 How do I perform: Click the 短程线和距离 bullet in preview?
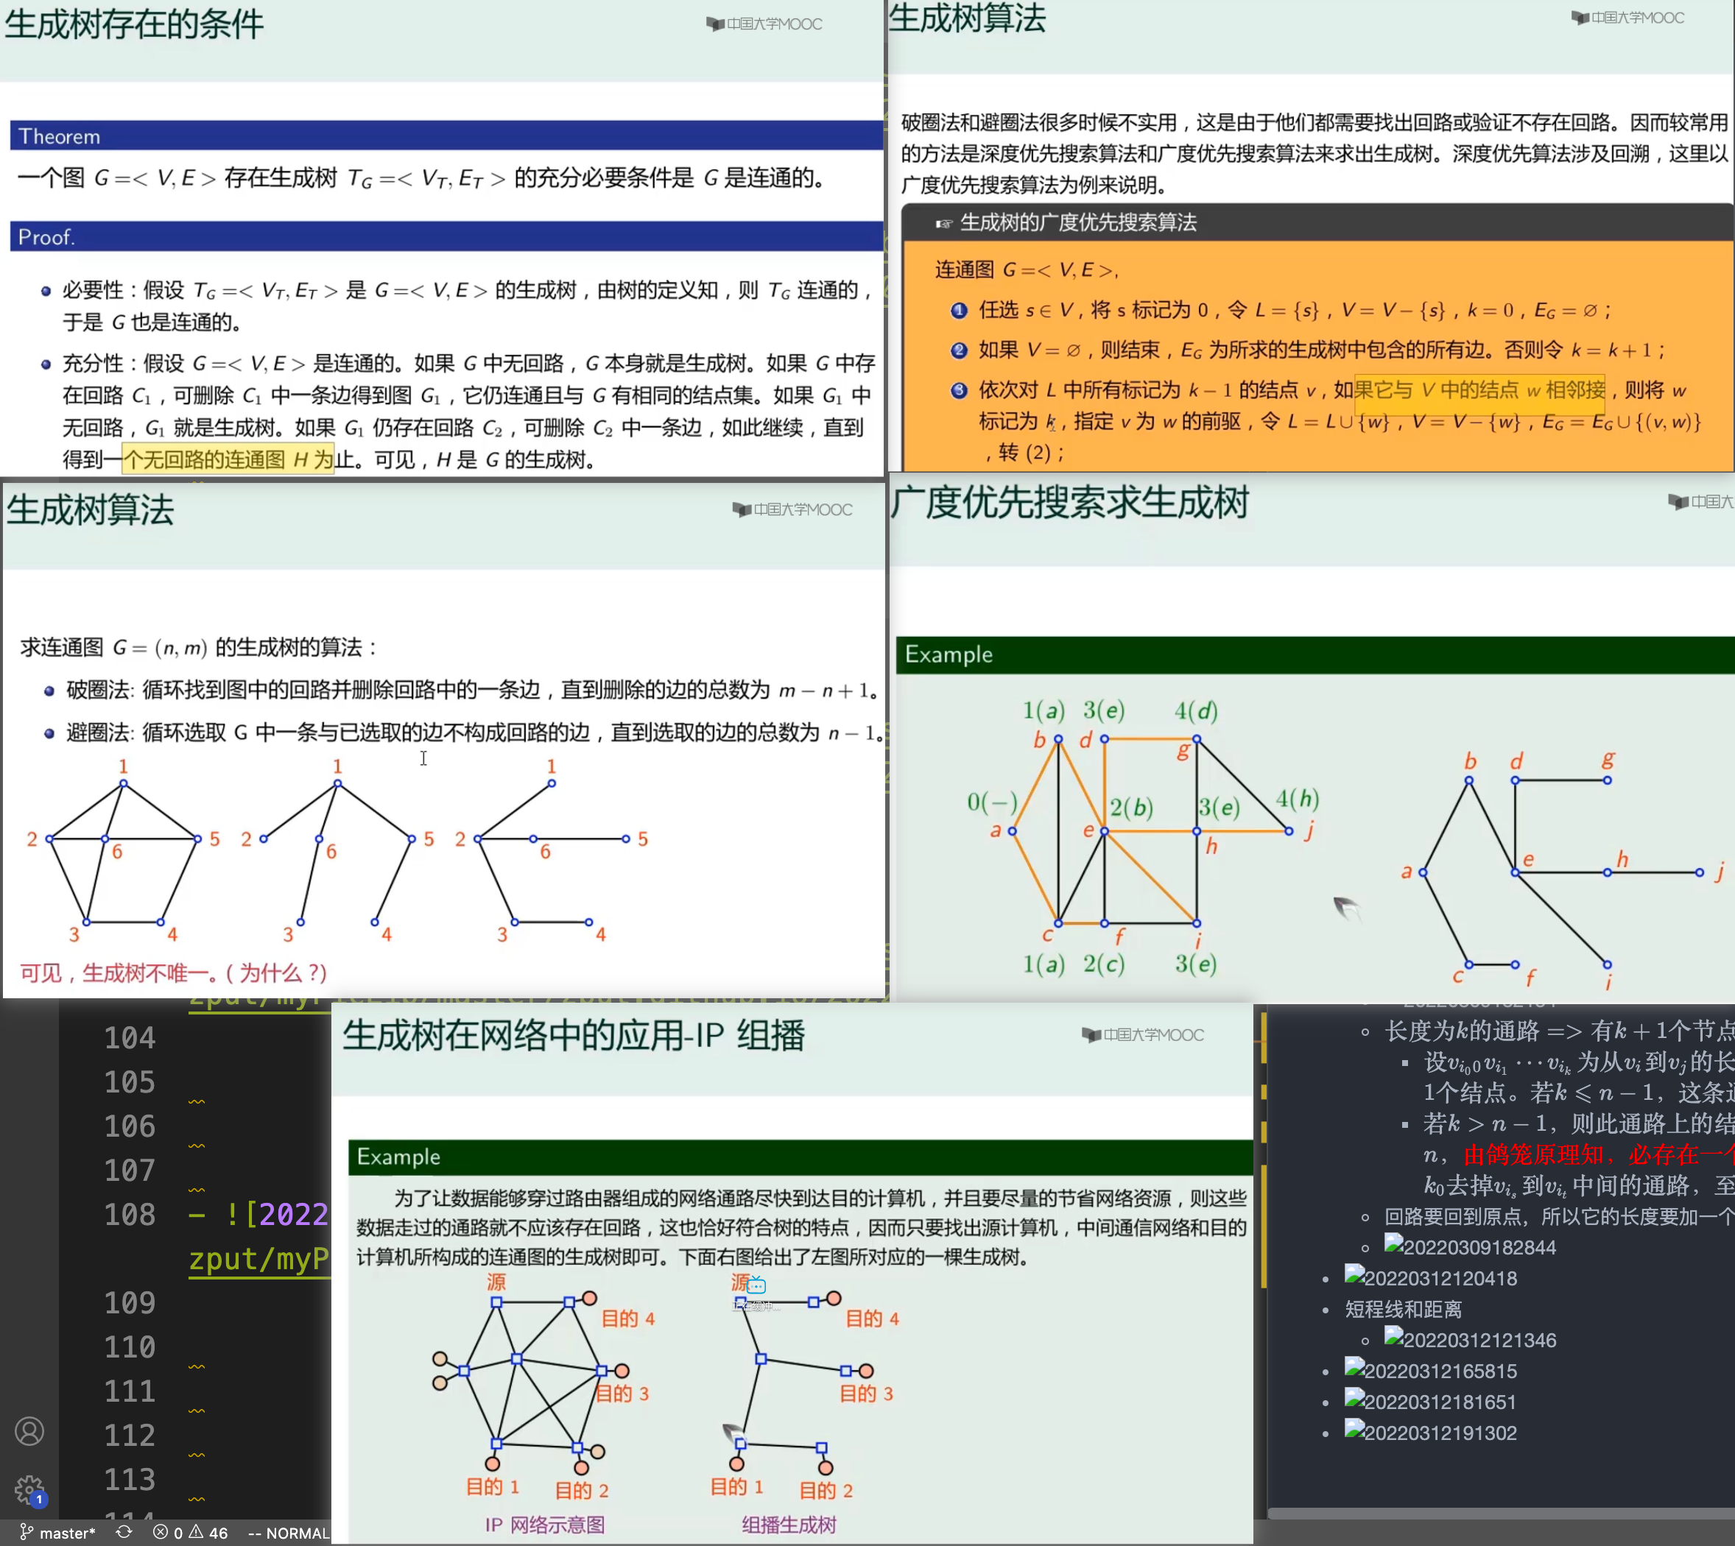[1403, 1309]
